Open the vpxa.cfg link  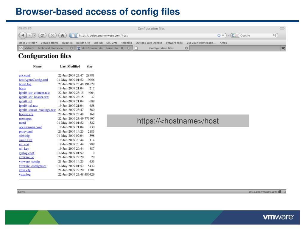point(25,170)
